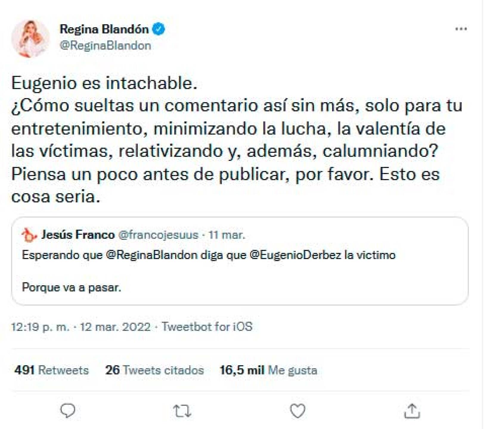Viewport: 485px width, 429px height.
Task: Like the tweet with heart icon
Action: coord(297,411)
